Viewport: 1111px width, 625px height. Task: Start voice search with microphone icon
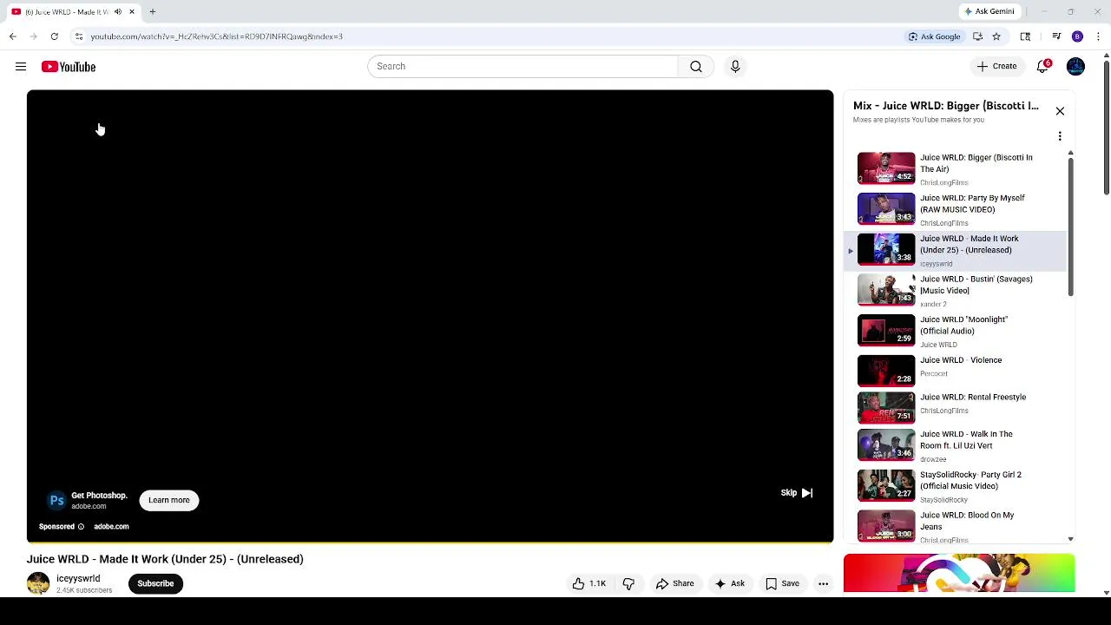[735, 66]
